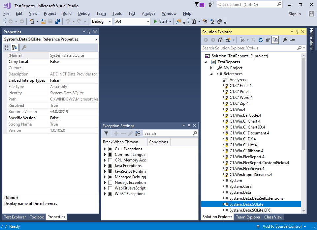Viewport: 317px width, 230px height.
Task: Toggle the Common Language Runtime Exceptions checkbox
Action: tap(110, 155)
